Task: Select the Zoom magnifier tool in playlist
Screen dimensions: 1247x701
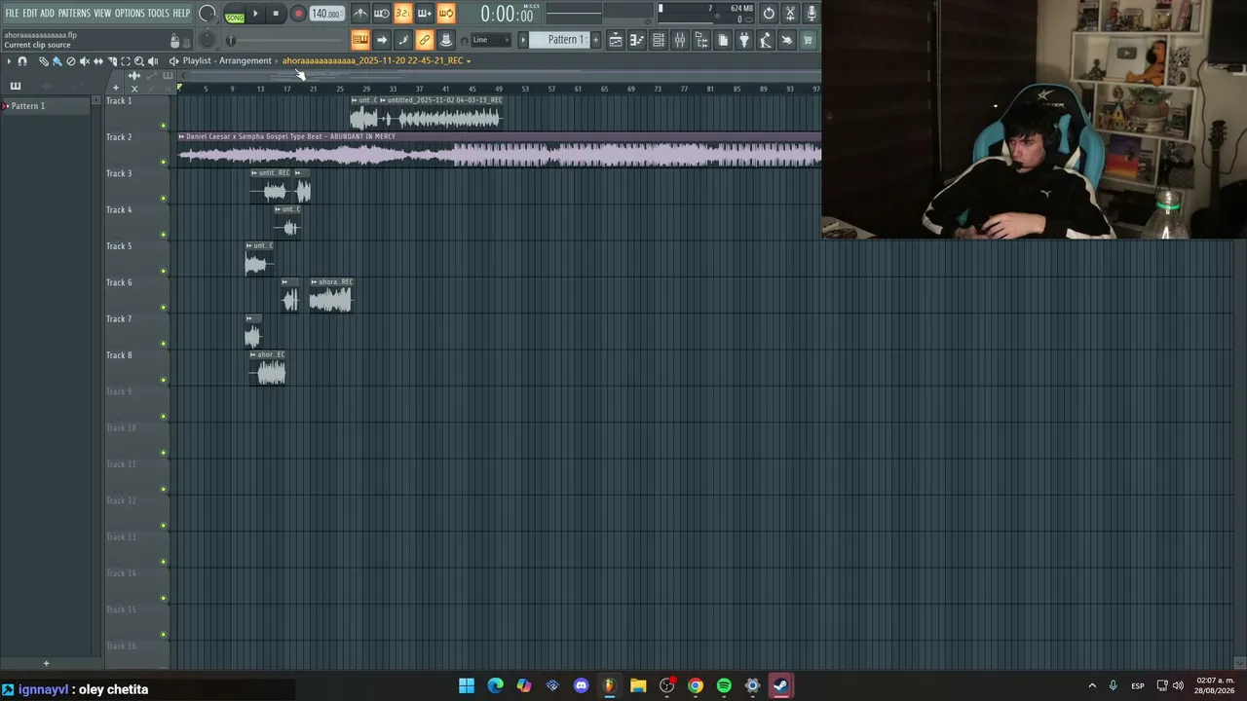Action: pos(139,61)
